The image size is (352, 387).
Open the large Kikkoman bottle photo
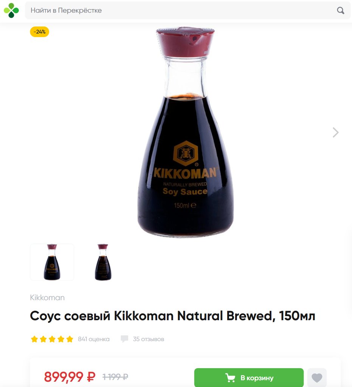tap(185, 132)
